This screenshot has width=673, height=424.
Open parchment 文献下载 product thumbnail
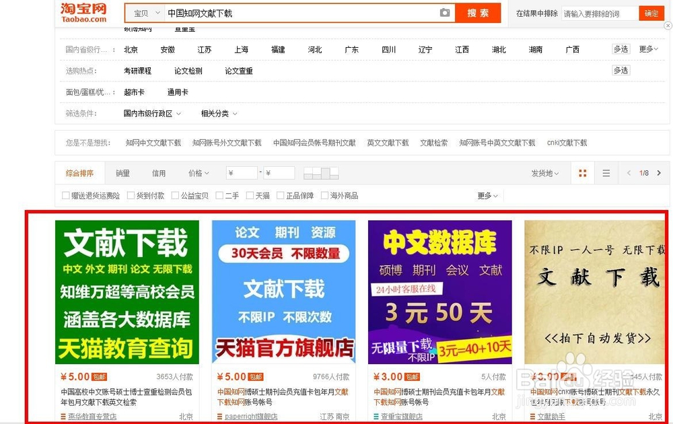[594, 292]
